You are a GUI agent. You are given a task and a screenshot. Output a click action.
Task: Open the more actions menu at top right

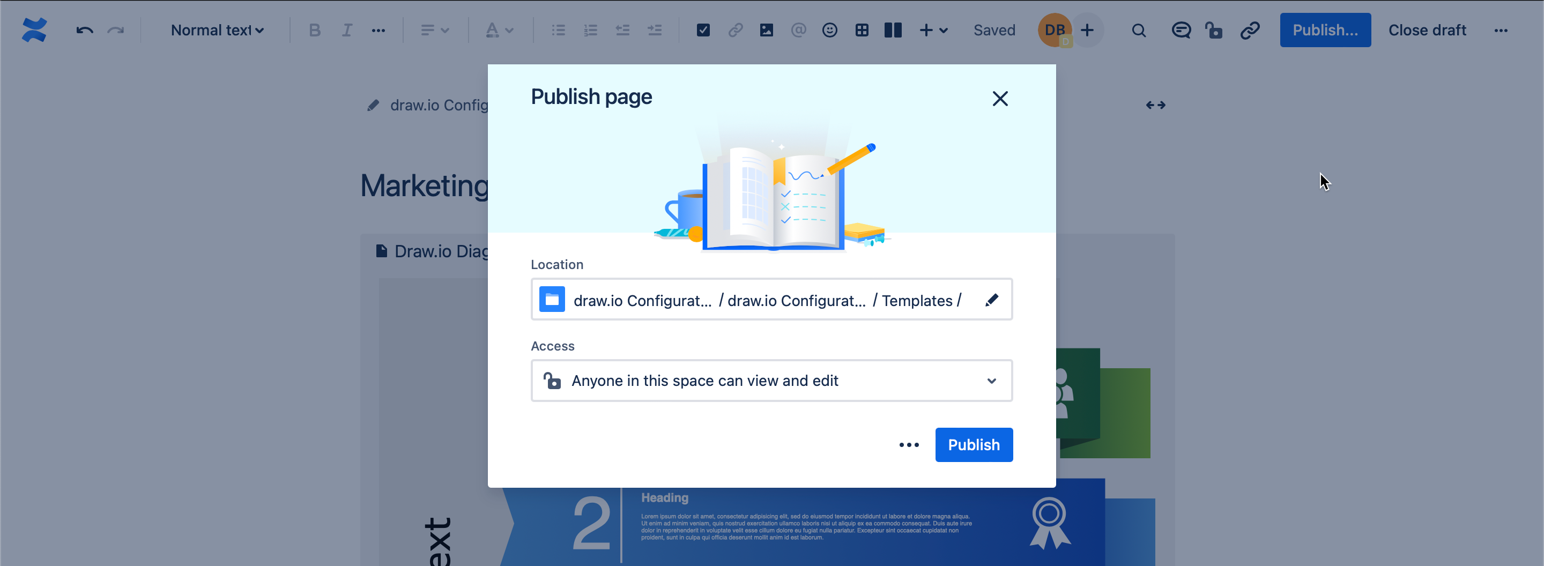pyautogui.click(x=1502, y=30)
